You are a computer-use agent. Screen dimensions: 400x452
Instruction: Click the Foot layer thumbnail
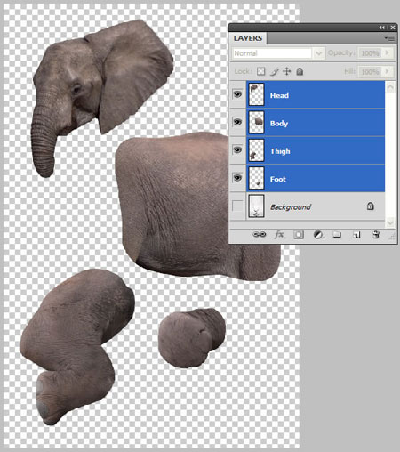click(256, 178)
